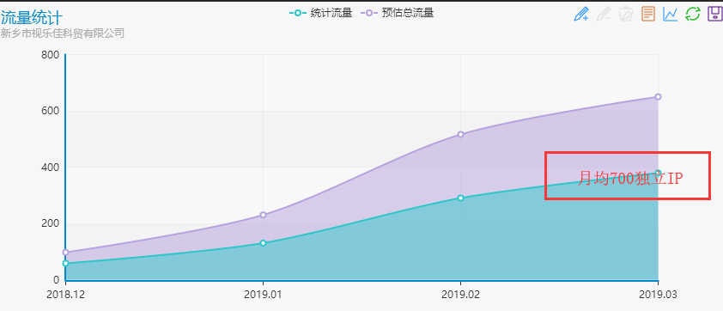Select the 预估总流量 data point at 2018.12

tap(65, 253)
